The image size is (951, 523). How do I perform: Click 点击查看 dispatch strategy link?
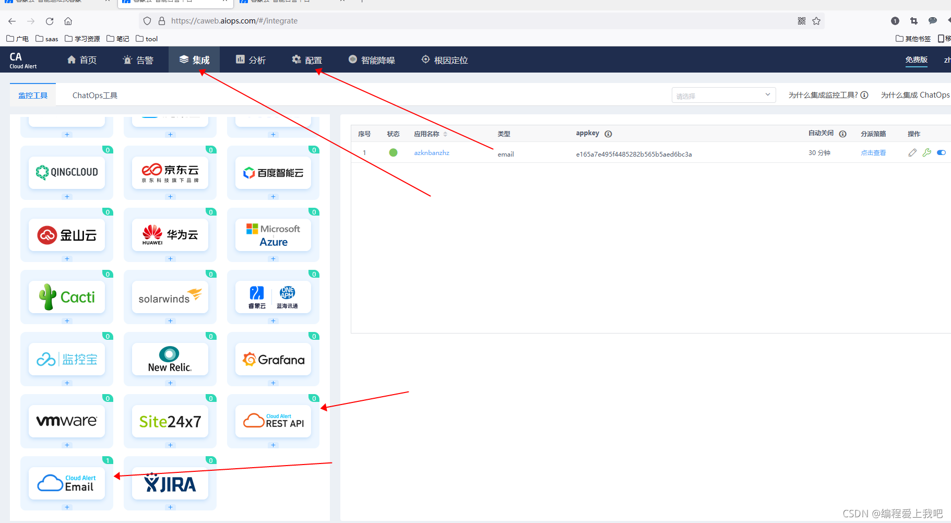tap(873, 153)
